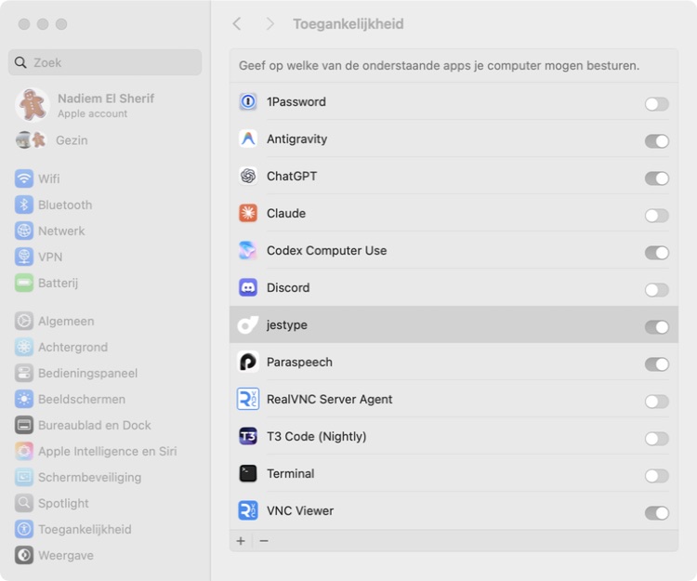The height and width of the screenshot is (581, 697).
Task: Open Bluetooth settings via its sidebar icon
Action: click(x=24, y=205)
